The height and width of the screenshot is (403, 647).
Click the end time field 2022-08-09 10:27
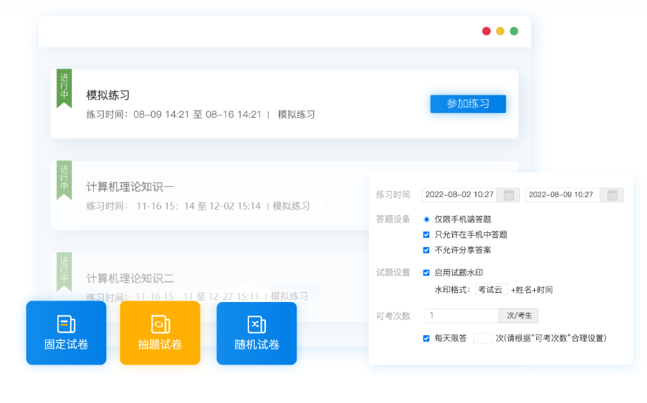coord(562,195)
